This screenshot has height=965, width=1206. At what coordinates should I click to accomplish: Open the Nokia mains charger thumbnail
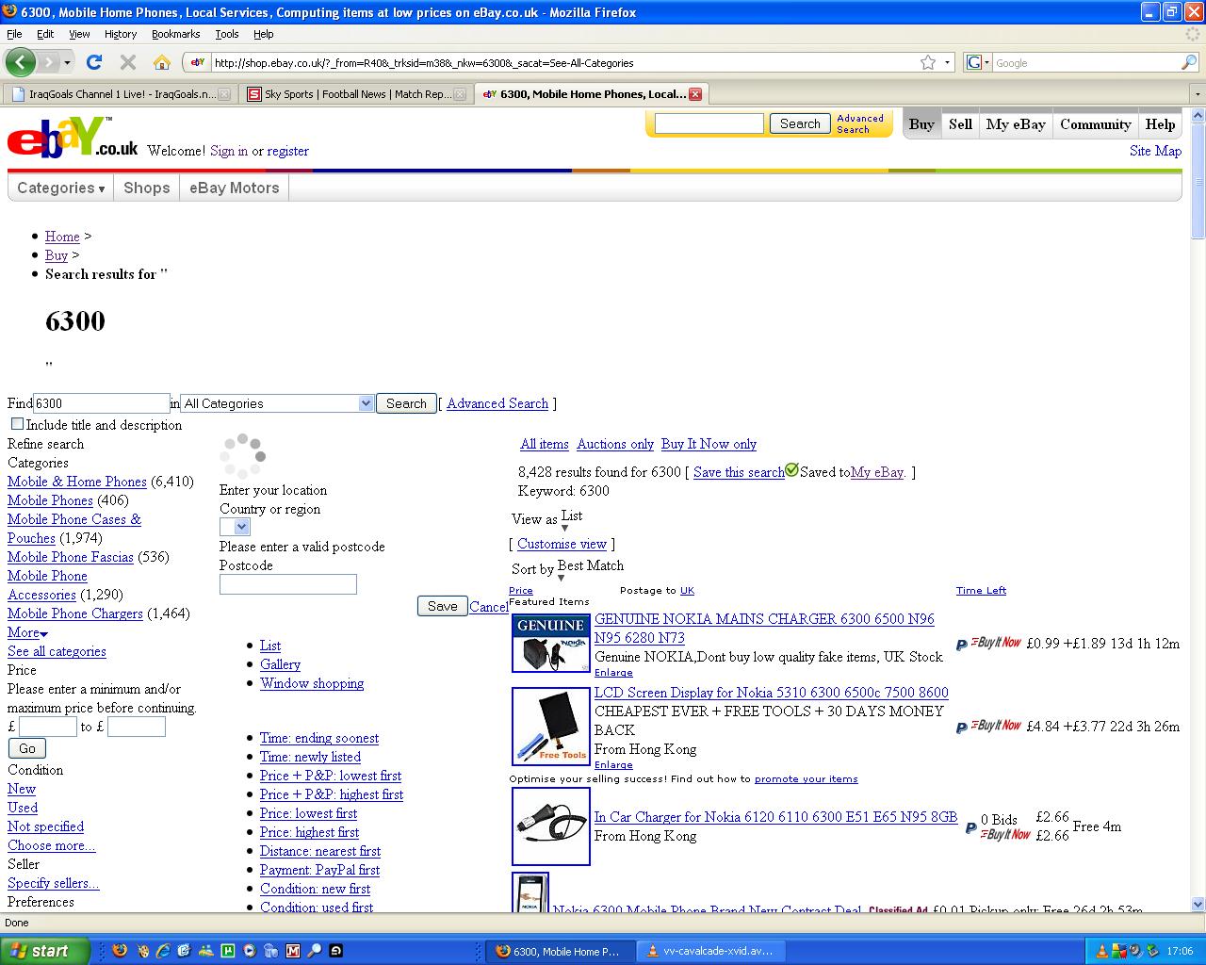551,643
